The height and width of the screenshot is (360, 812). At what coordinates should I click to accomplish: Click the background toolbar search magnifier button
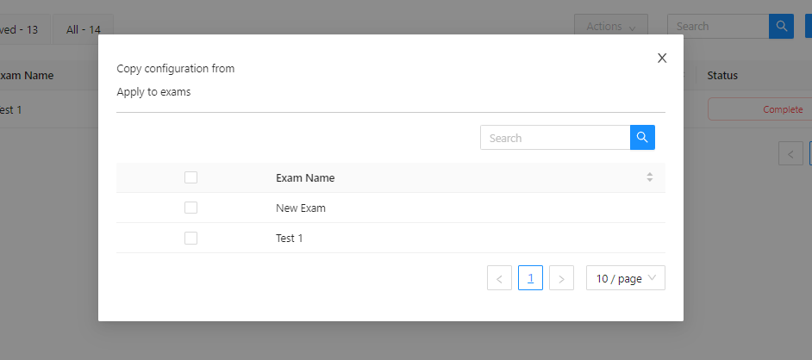tap(781, 27)
